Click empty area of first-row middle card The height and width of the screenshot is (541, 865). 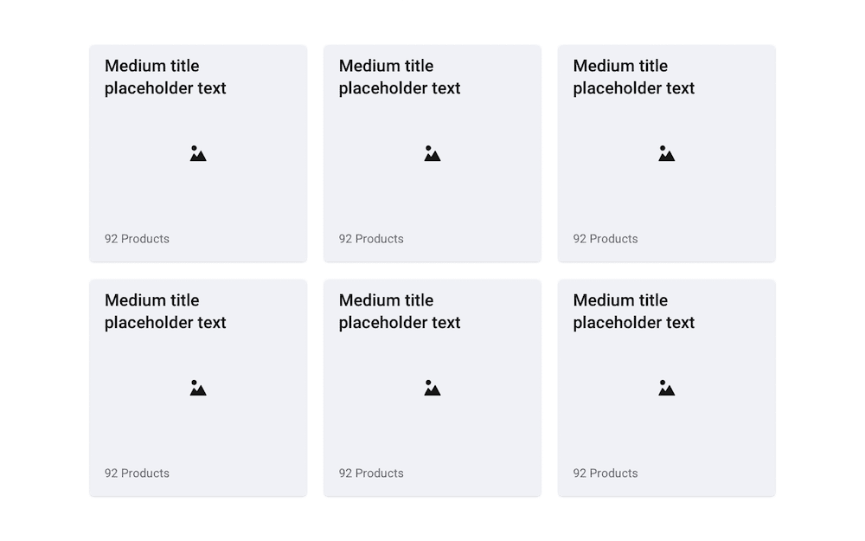tap(485, 199)
